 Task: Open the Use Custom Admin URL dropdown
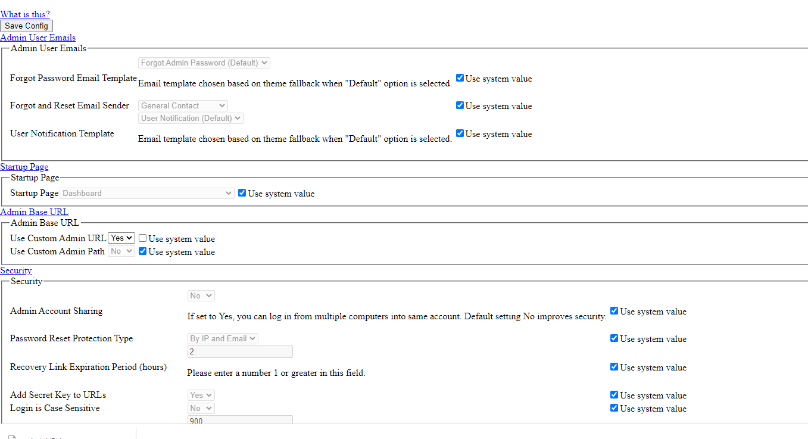point(121,237)
